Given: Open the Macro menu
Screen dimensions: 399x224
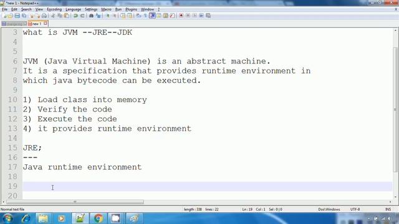Looking at the screenshot, I should pyautogui.click(x=107, y=9).
